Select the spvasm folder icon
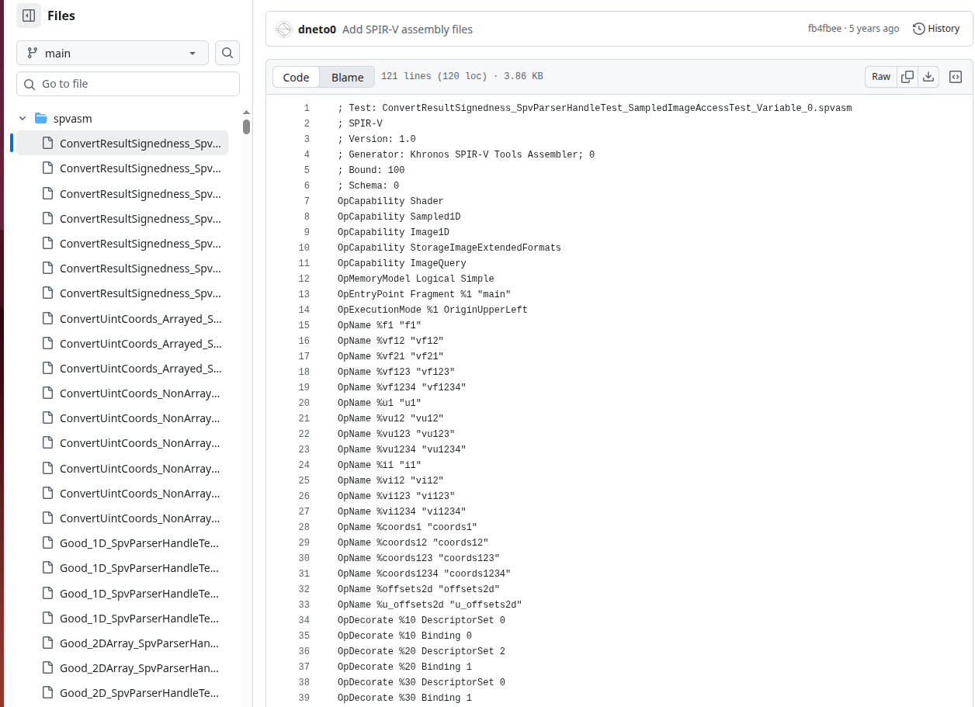975x707 pixels. tap(41, 119)
